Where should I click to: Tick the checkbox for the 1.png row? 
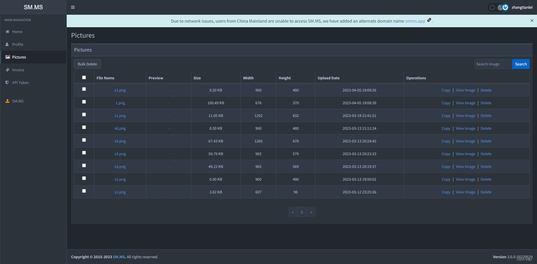(84, 102)
